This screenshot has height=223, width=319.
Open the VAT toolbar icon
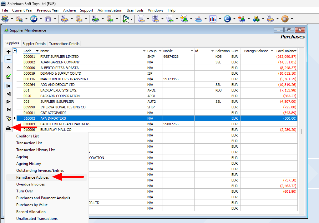[x=33, y=19]
